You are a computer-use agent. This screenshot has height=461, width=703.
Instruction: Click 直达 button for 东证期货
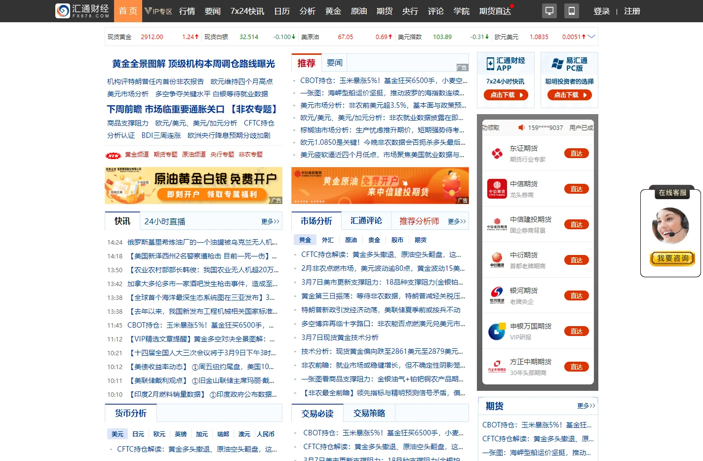click(x=577, y=153)
